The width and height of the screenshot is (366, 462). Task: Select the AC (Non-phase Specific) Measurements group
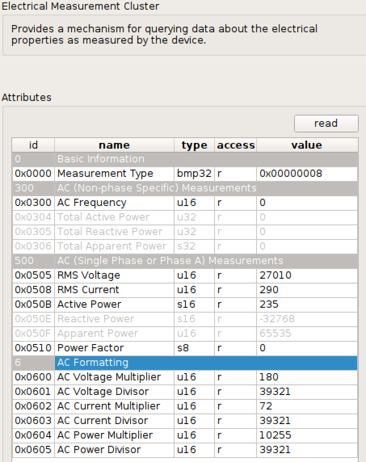click(x=185, y=188)
